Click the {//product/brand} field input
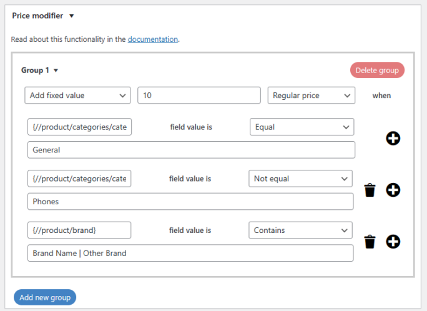This screenshot has height=311, width=427. pyautogui.click(x=79, y=230)
